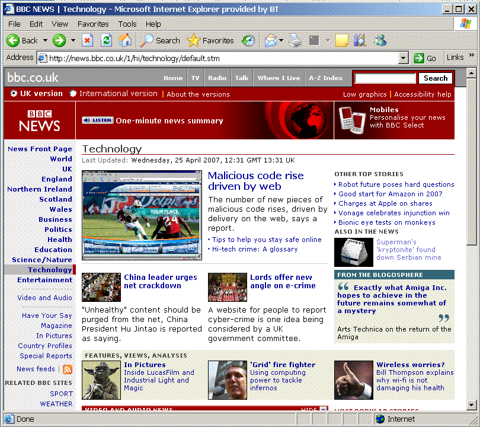Expand the Links toolbar chevron
Viewport: 480px width, 427px height.
tap(472, 55)
